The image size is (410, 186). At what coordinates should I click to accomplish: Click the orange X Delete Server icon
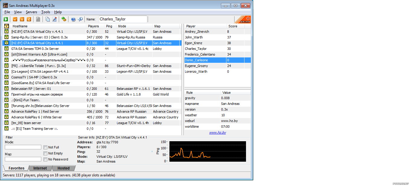[22, 19]
